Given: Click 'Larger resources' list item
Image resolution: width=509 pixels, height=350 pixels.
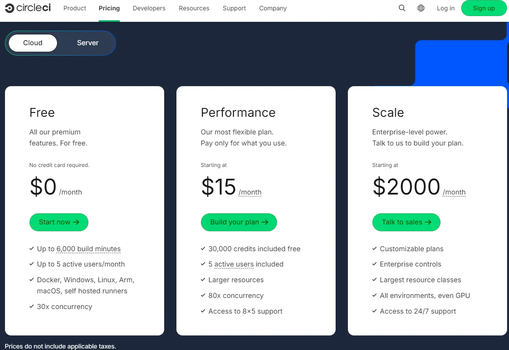Looking at the screenshot, I should coord(236,280).
